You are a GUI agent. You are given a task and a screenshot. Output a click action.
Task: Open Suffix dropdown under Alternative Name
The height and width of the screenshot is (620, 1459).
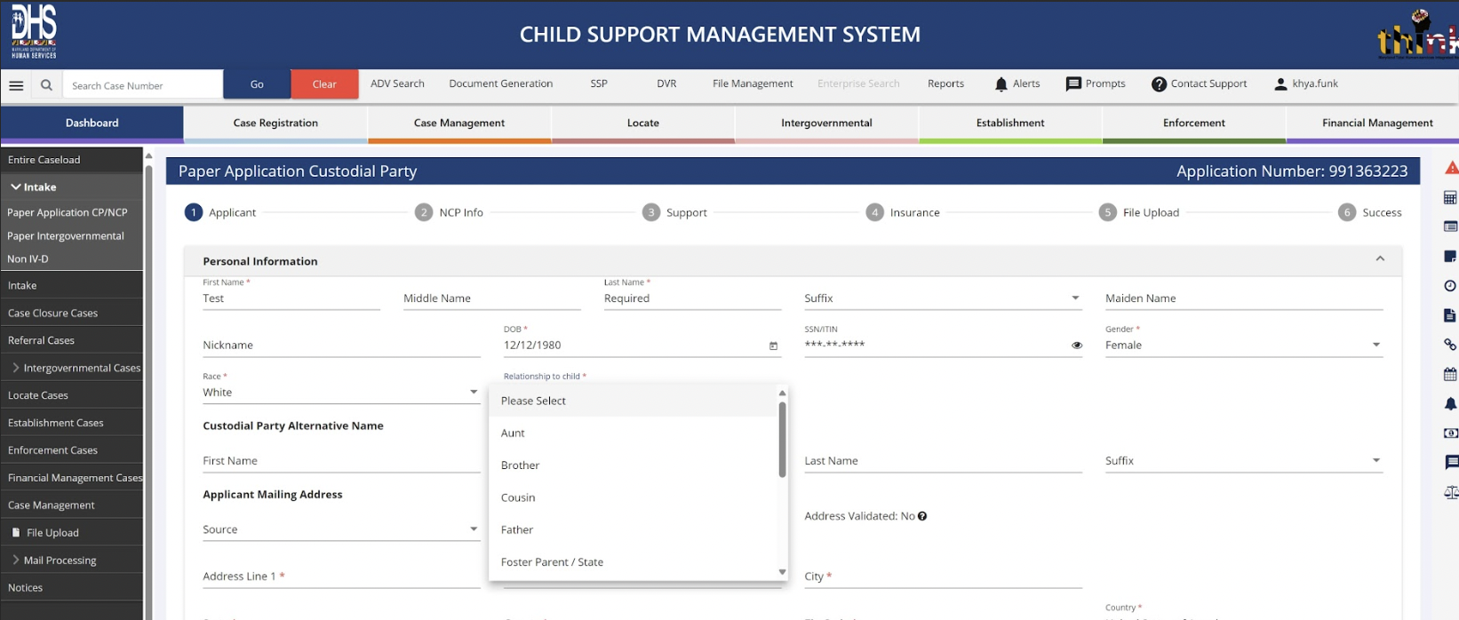pyautogui.click(x=1244, y=461)
